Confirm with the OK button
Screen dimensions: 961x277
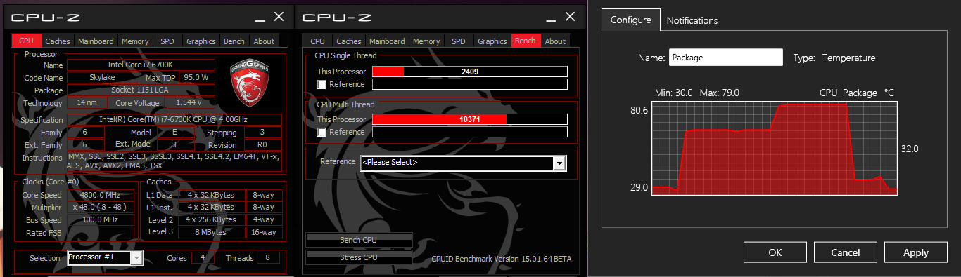click(775, 252)
